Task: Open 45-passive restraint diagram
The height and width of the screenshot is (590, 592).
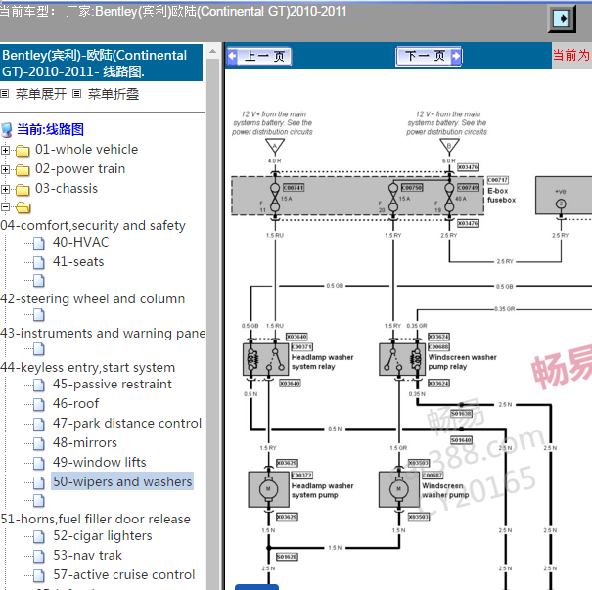Action: (113, 384)
